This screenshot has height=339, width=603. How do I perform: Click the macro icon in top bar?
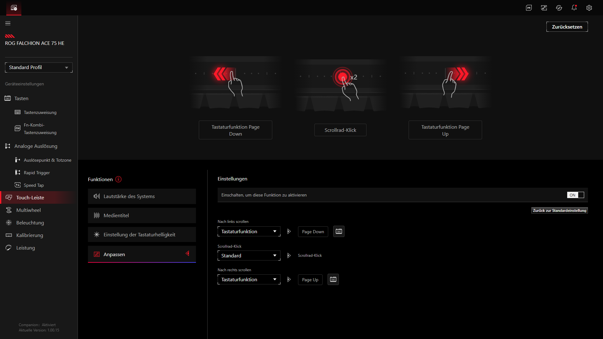(x=529, y=8)
